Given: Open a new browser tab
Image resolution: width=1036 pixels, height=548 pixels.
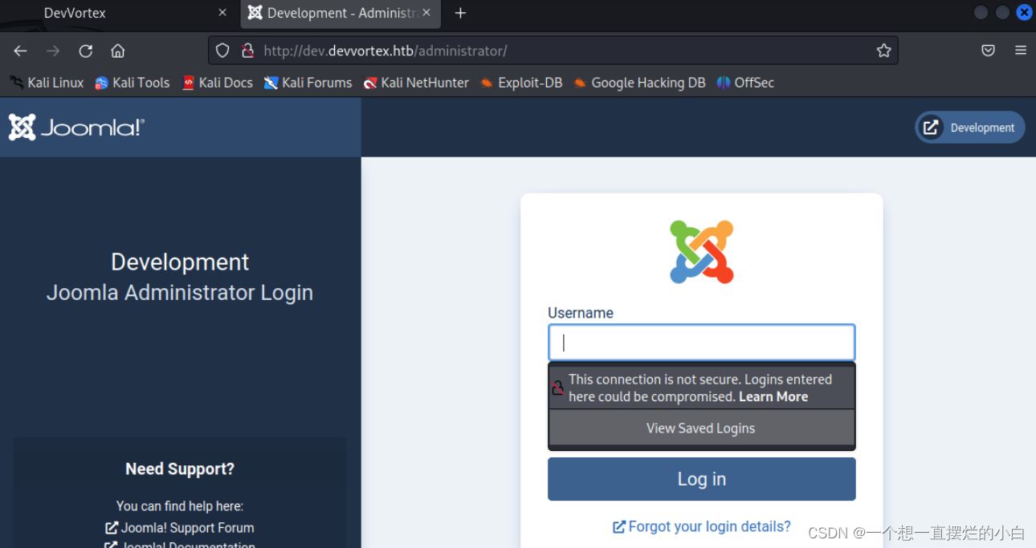Looking at the screenshot, I should tap(460, 12).
